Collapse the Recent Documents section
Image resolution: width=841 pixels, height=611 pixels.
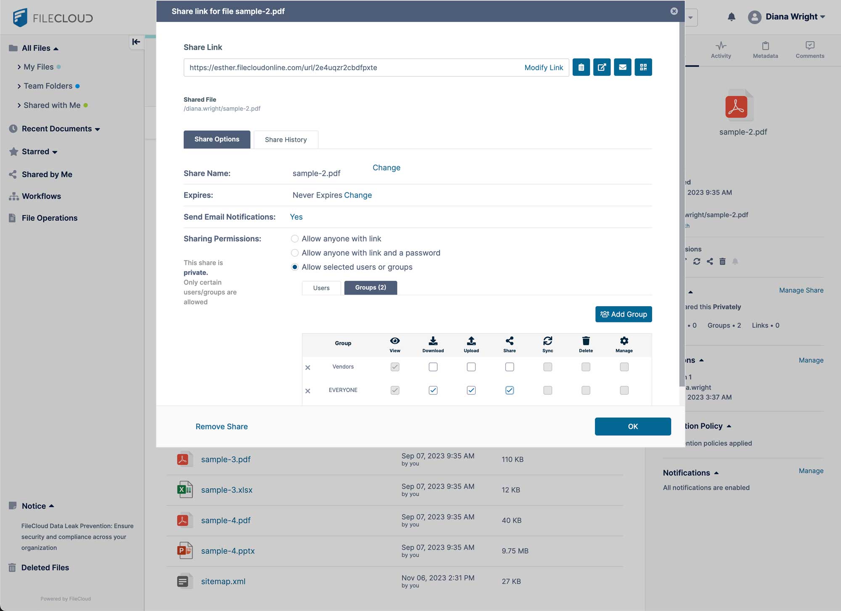point(98,129)
